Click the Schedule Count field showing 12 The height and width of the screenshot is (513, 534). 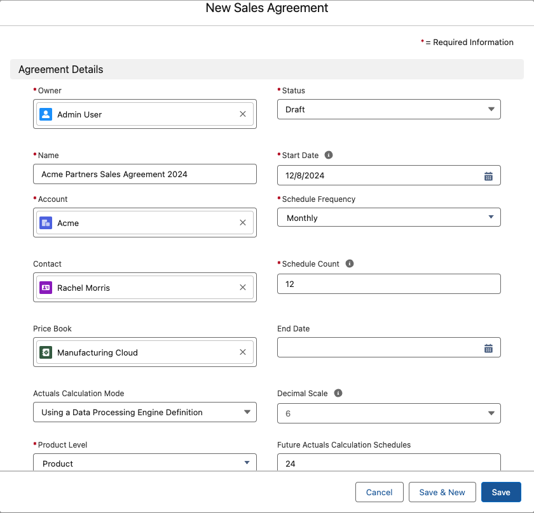pyautogui.click(x=389, y=284)
